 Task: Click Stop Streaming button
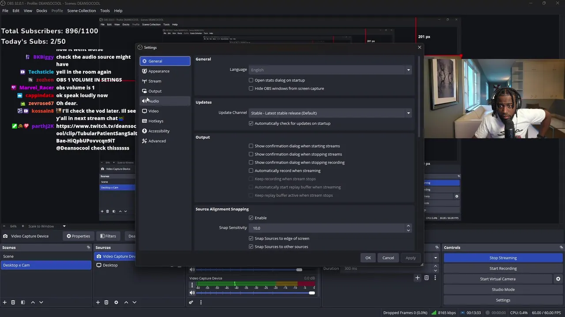pyautogui.click(x=503, y=258)
